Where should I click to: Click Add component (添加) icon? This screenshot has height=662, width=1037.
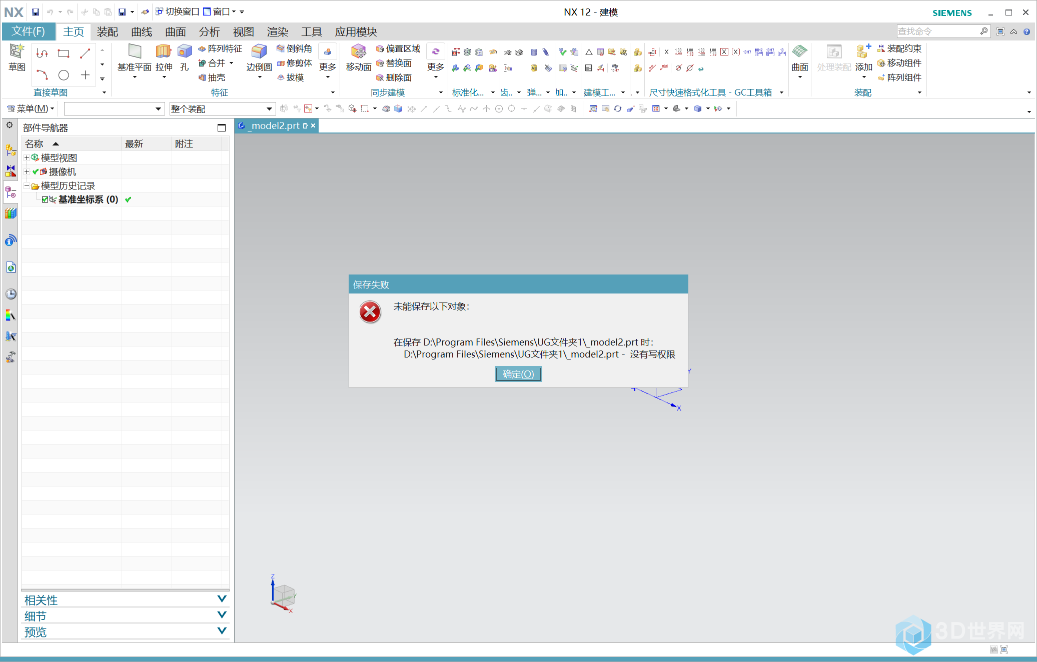(863, 52)
